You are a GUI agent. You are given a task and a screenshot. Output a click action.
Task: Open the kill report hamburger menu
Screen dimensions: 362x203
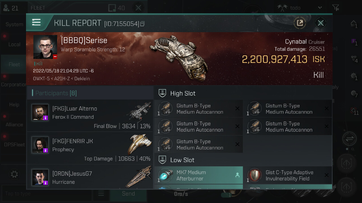pyautogui.click(x=36, y=22)
